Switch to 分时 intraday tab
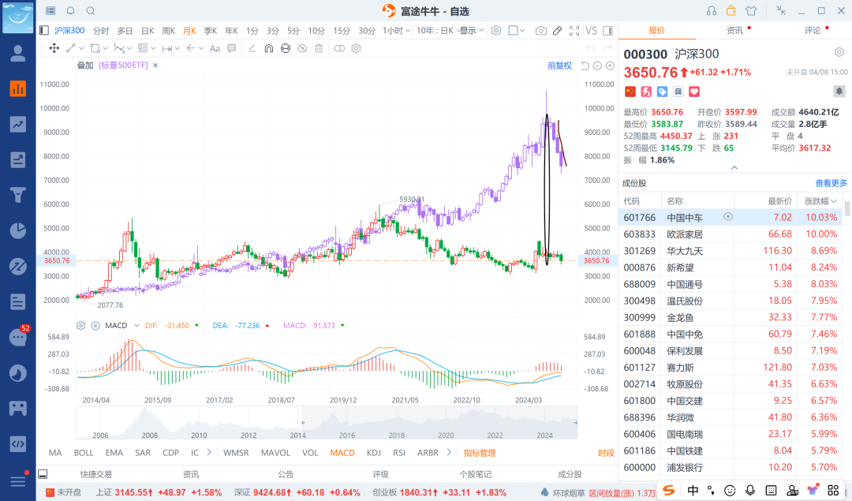Screen dimensions: 852x501 tap(101, 31)
